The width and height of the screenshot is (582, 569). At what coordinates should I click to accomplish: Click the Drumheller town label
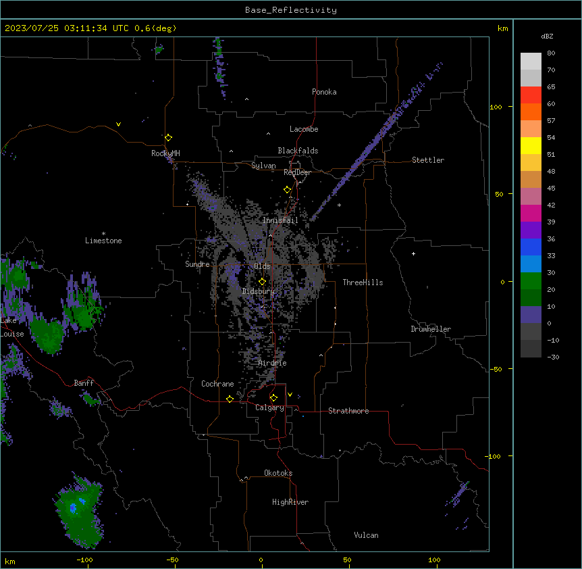pos(431,329)
